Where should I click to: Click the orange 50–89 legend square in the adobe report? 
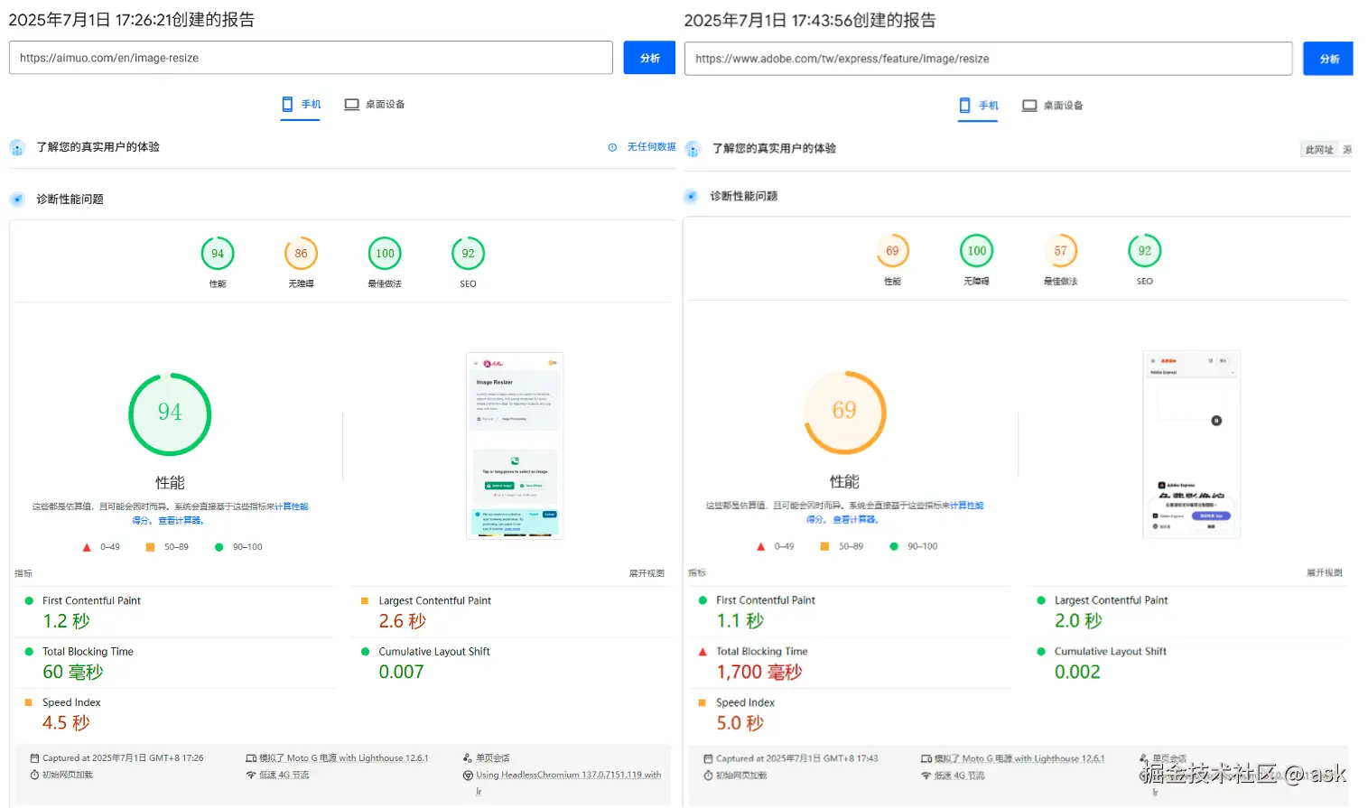(824, 546)
